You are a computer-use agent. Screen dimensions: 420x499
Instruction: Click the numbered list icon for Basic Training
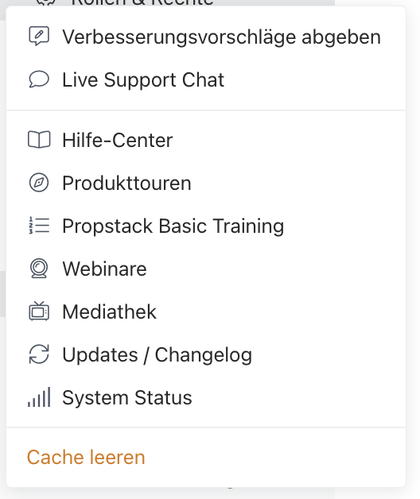coord(39,226)
